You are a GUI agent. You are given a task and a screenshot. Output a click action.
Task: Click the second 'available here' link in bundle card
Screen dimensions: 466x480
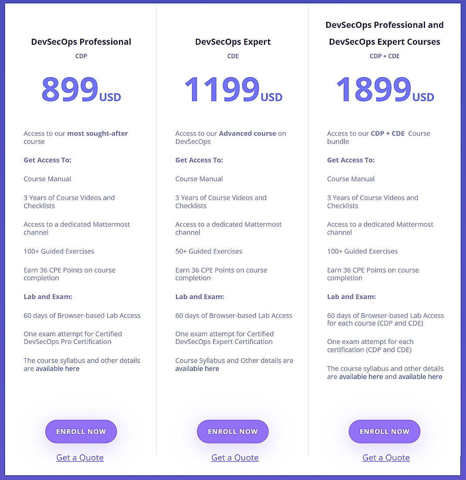click(x=420, y=377)
